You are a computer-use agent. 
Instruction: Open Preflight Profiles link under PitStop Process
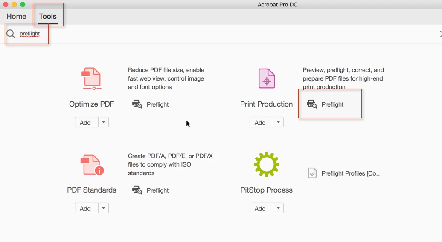coord(352,173)
